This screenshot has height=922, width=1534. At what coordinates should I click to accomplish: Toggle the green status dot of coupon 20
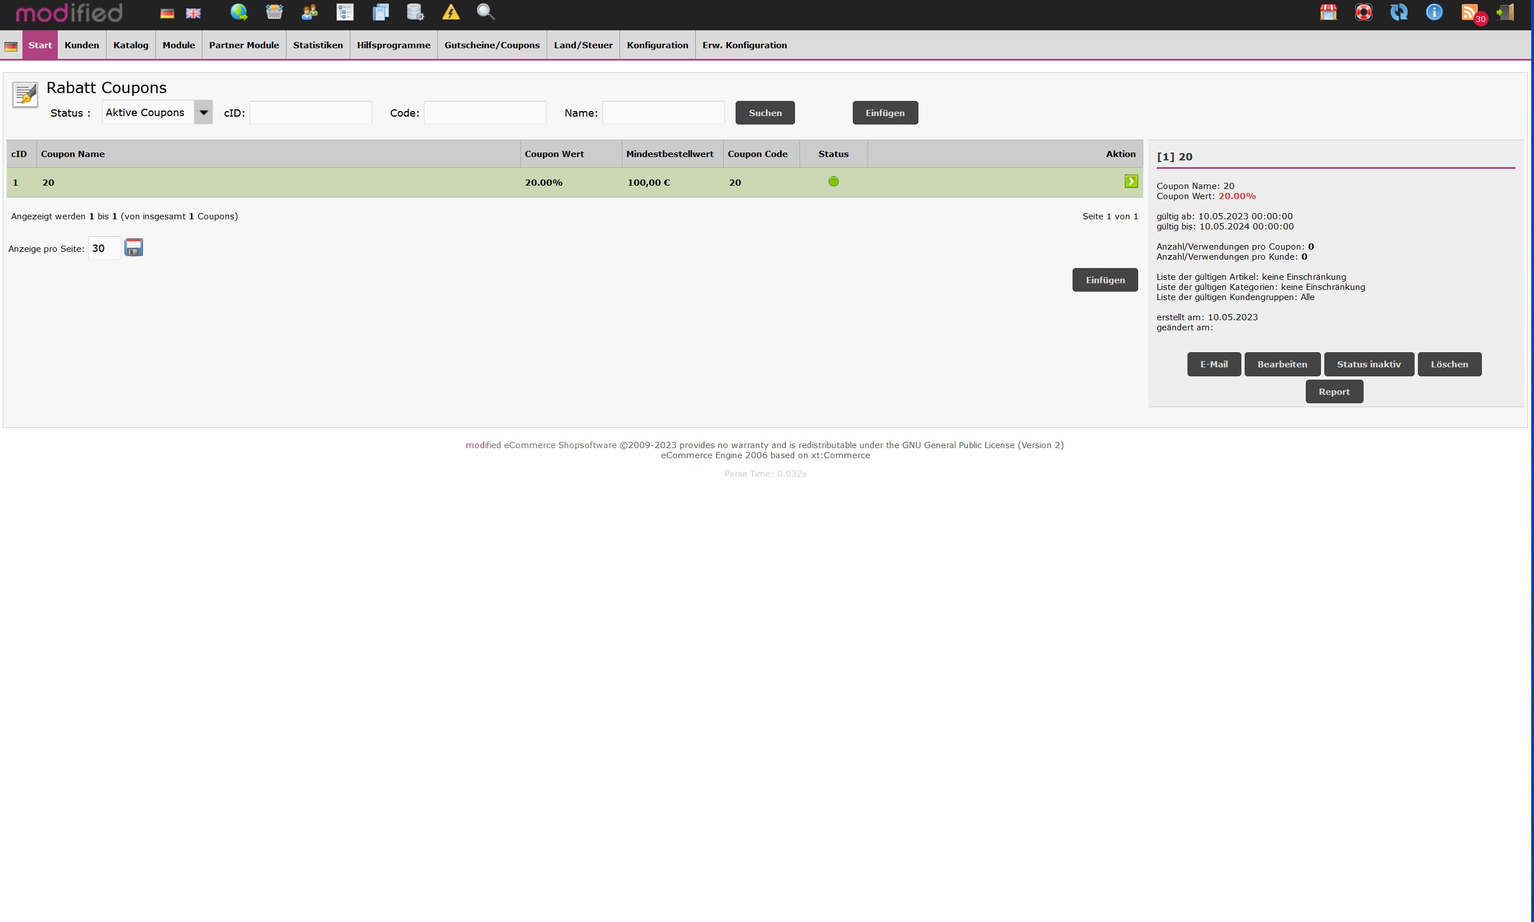(x=834, y=181)
